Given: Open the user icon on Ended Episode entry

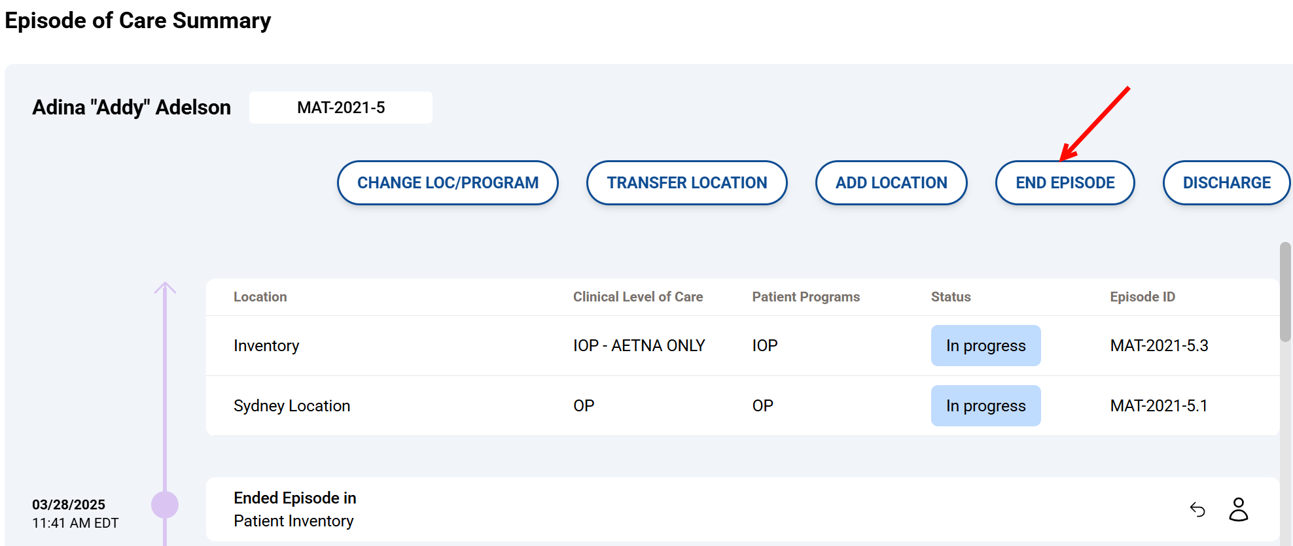Looking at the screenshot, I should (x=1238, y=509).
